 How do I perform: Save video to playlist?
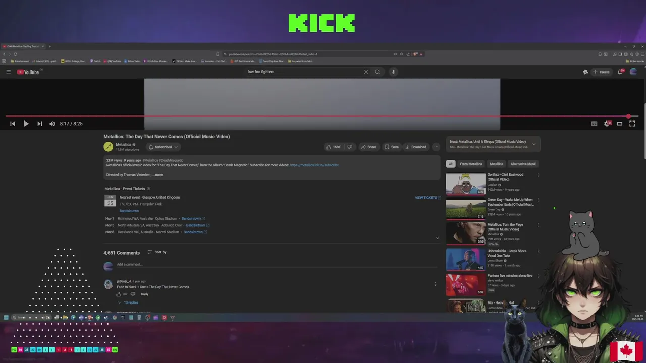(x=391, y=147)
